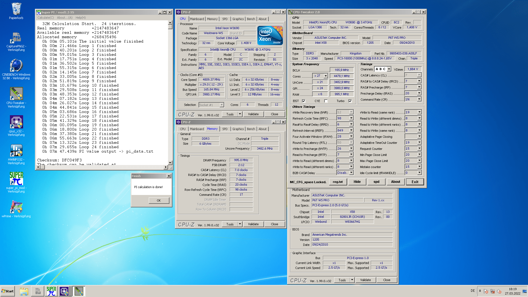
Task: Switch to SPD tab in top CPU-Z window
Action: click(x=225, y=19)
